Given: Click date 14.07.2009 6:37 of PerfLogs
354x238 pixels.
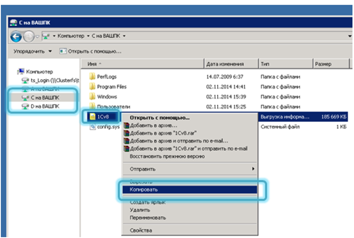Looking at the screenshot, I should (225, 77).
